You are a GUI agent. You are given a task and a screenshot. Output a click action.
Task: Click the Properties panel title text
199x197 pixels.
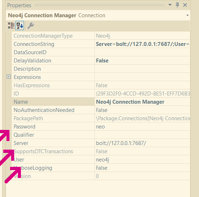click(19, 5)
